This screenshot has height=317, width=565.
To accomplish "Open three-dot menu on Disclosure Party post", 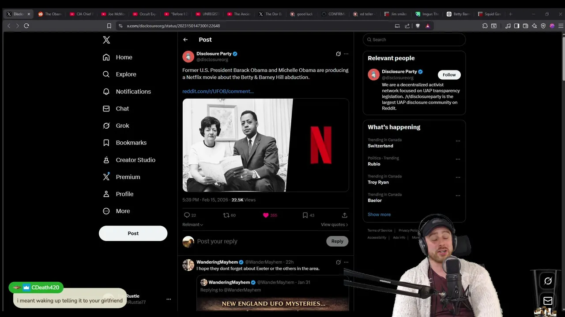I will (346, 54).
